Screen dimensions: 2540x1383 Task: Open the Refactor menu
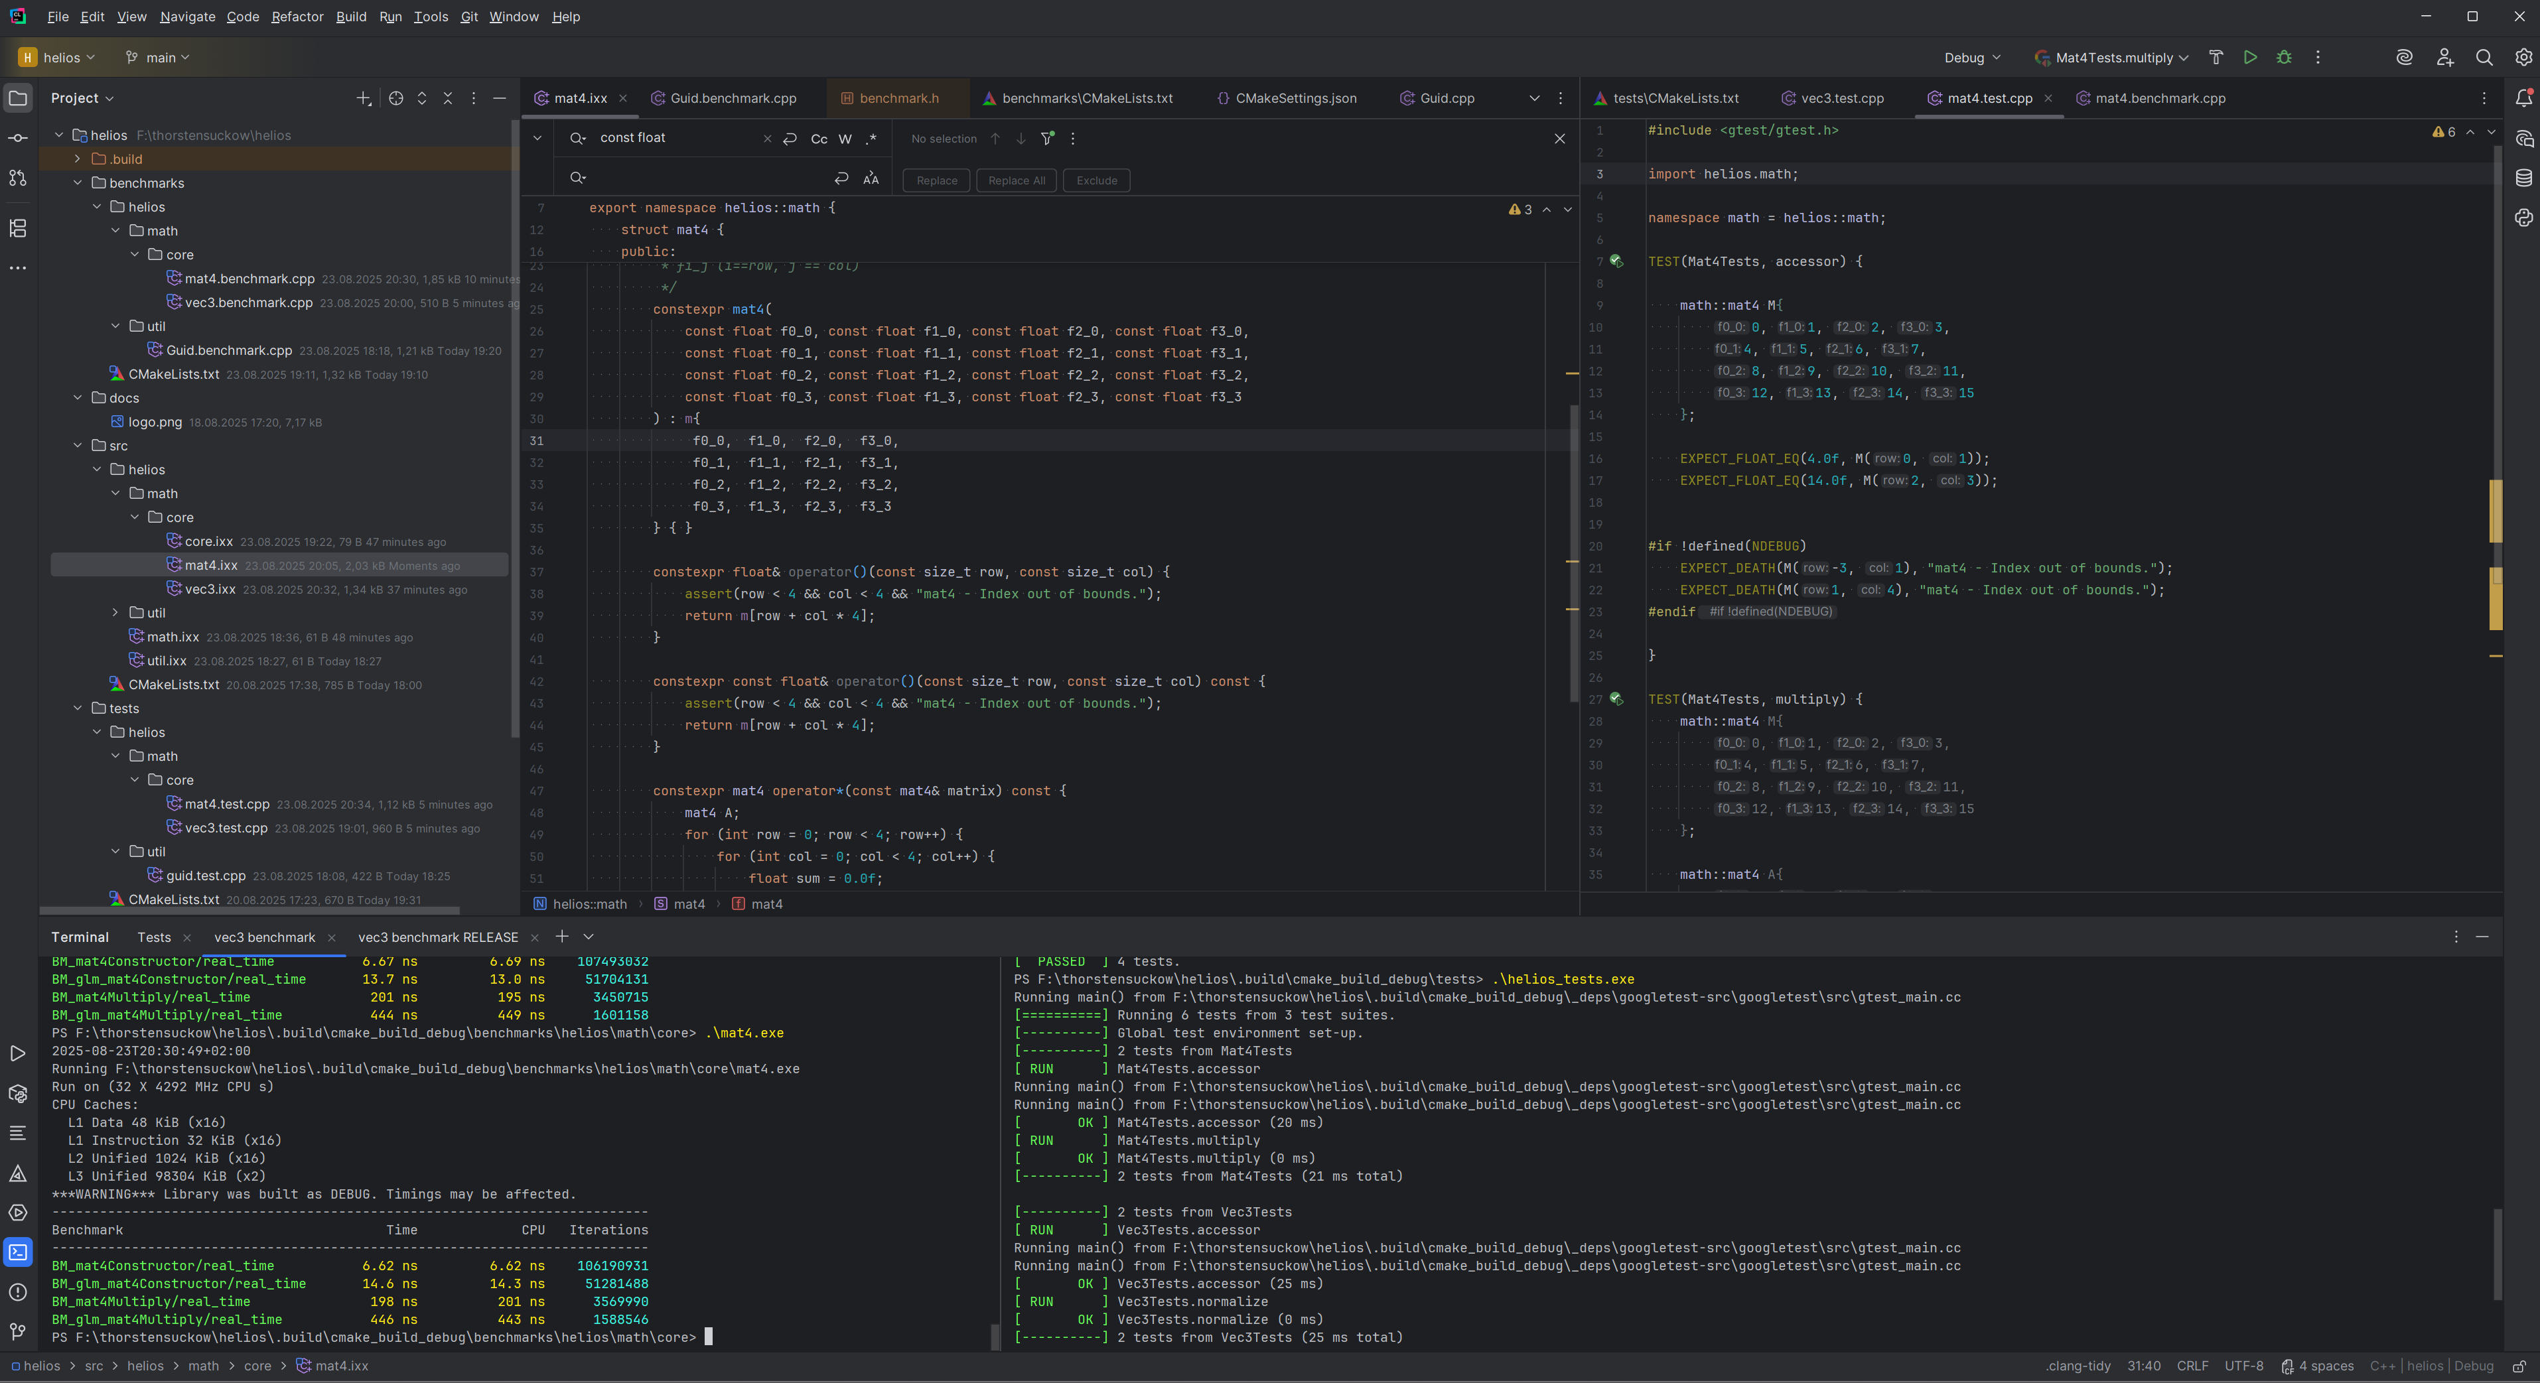point(297,17)
